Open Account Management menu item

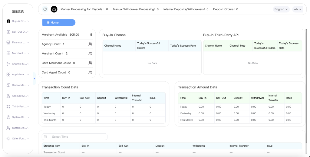point(18,96)
